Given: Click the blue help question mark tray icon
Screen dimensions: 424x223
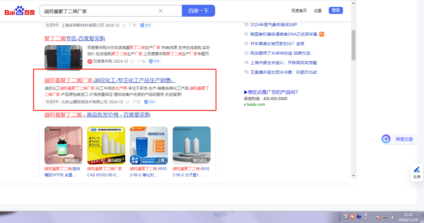Looking at the screenshot, I should coord(359,217).
